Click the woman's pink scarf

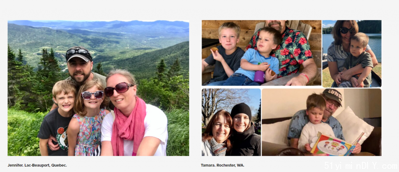(x=129, y=126)
